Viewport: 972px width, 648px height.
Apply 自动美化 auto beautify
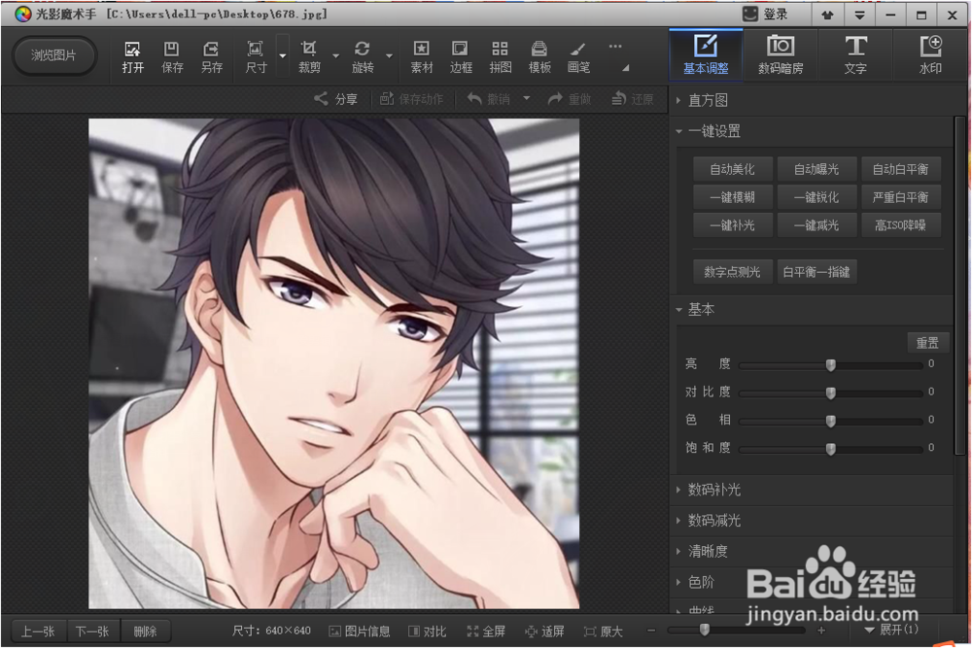(733, 169)
